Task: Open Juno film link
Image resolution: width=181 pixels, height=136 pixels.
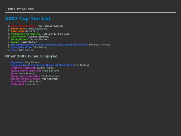Action: click(x=14, y=73)
